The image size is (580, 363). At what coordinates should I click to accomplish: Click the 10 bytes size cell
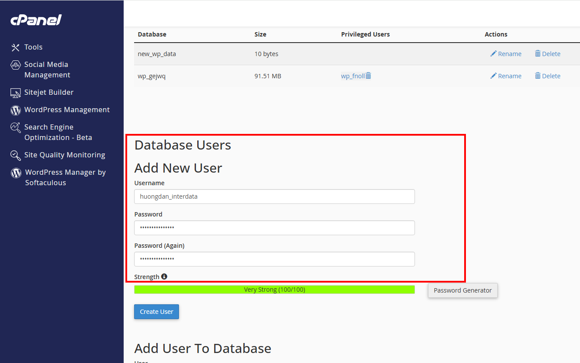(266, 54)
